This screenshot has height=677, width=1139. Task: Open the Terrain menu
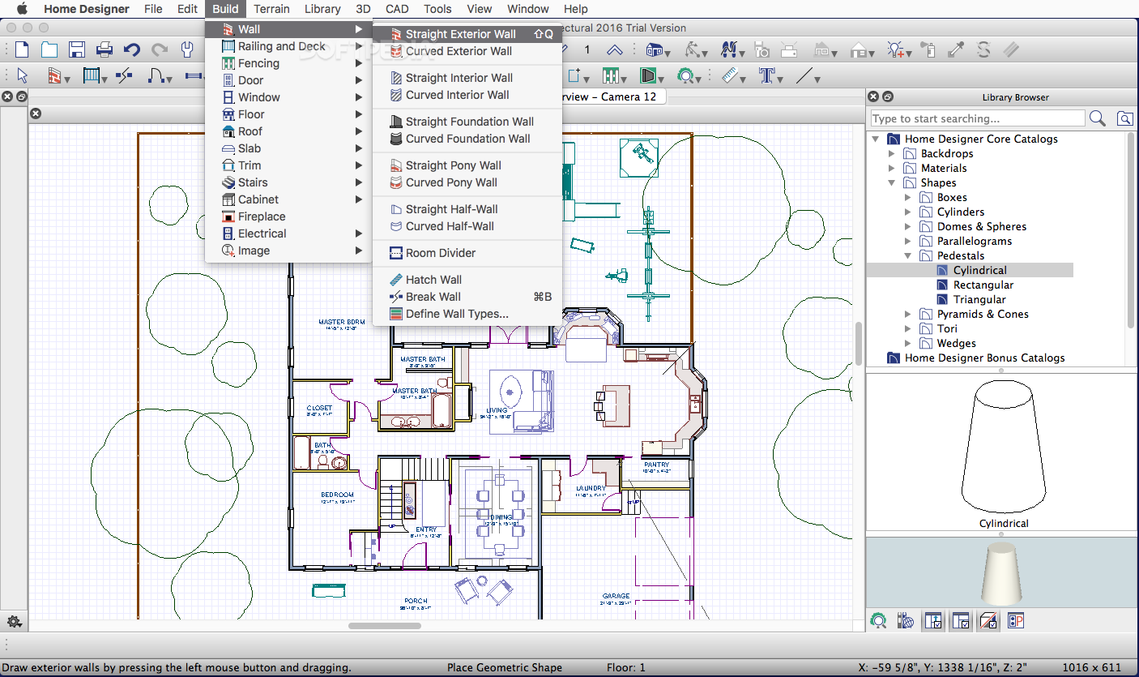tap(271, 9)
